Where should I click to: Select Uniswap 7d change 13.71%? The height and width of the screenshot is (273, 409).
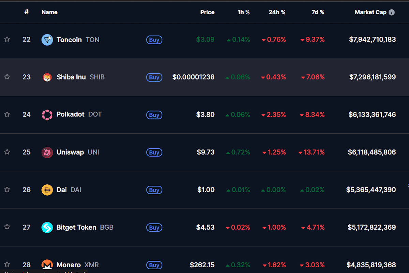click(312, 152)
